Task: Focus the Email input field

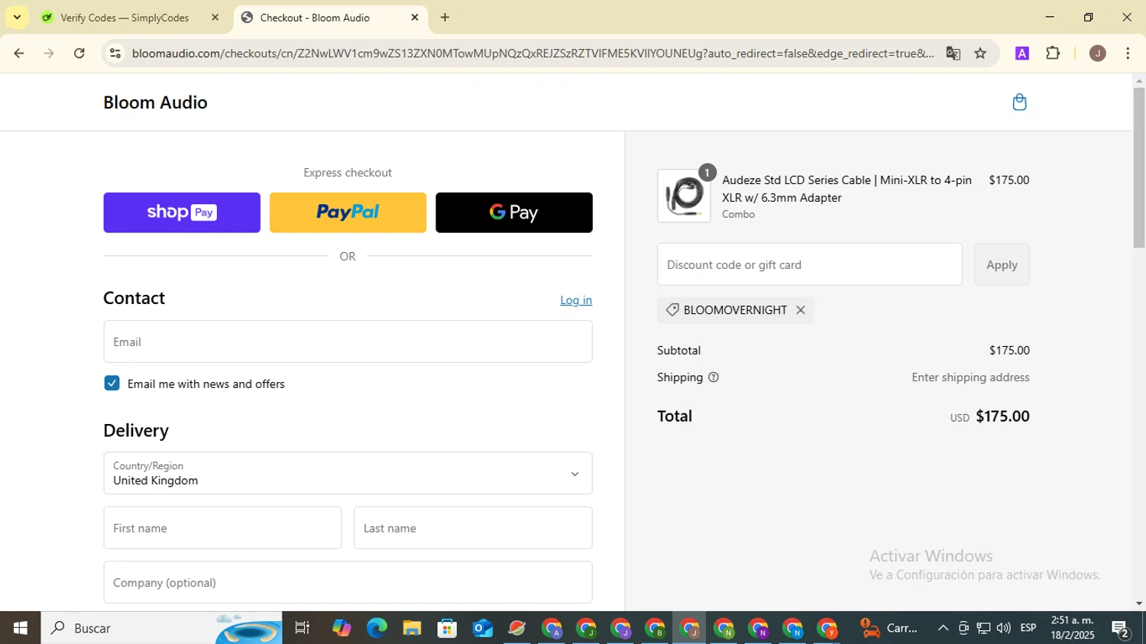Action: 348,341
